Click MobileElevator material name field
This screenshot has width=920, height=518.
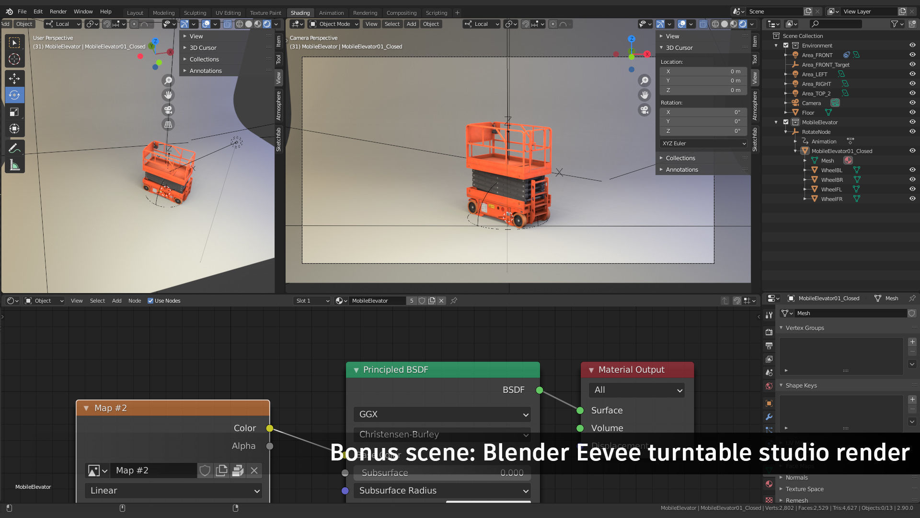(377, 301)
